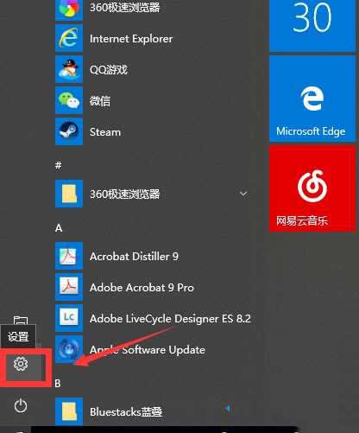
Task: Open the Settings gear icon
Action: tap(21, 364)
